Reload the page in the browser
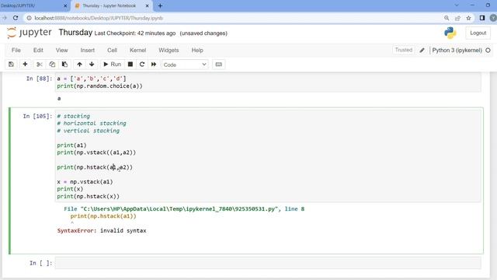 tap(16, 18)
